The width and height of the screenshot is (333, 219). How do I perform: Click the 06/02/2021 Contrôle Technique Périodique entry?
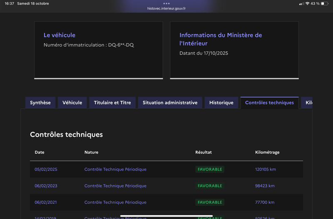click(x=115, y=202)
